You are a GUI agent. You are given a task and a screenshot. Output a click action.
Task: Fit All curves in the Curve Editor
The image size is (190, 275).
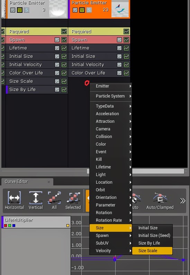coord(54,200)
